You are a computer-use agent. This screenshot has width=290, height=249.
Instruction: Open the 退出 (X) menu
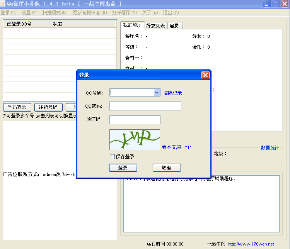tap(171, 13)
